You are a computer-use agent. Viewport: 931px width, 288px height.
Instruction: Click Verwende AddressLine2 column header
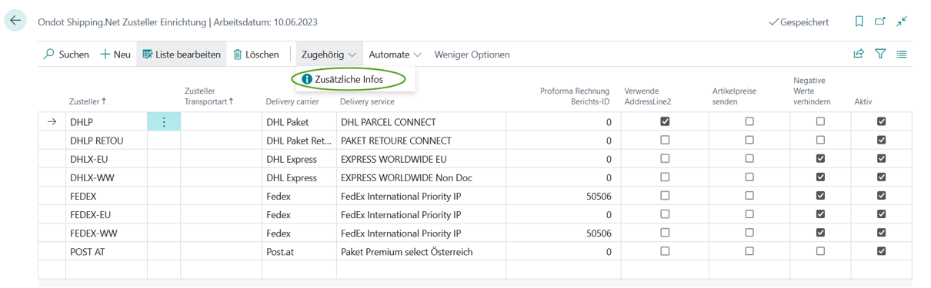647,96
